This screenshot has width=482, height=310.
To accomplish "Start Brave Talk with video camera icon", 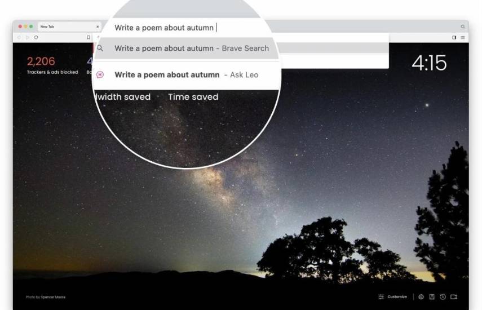I will [x=454, y=297].
